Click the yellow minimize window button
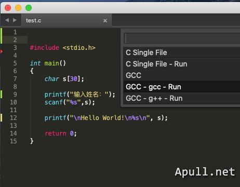 (x=18, y=8)
